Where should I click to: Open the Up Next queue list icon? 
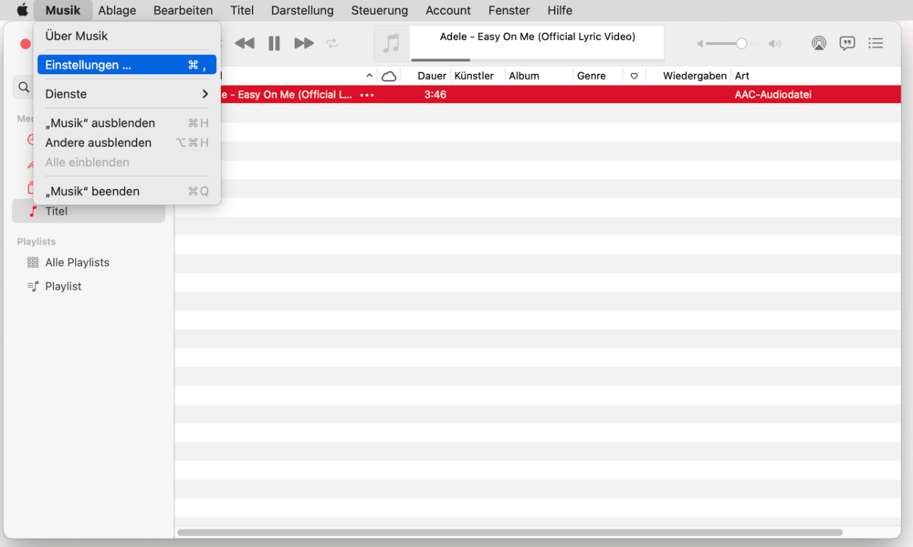coord(876,44)
